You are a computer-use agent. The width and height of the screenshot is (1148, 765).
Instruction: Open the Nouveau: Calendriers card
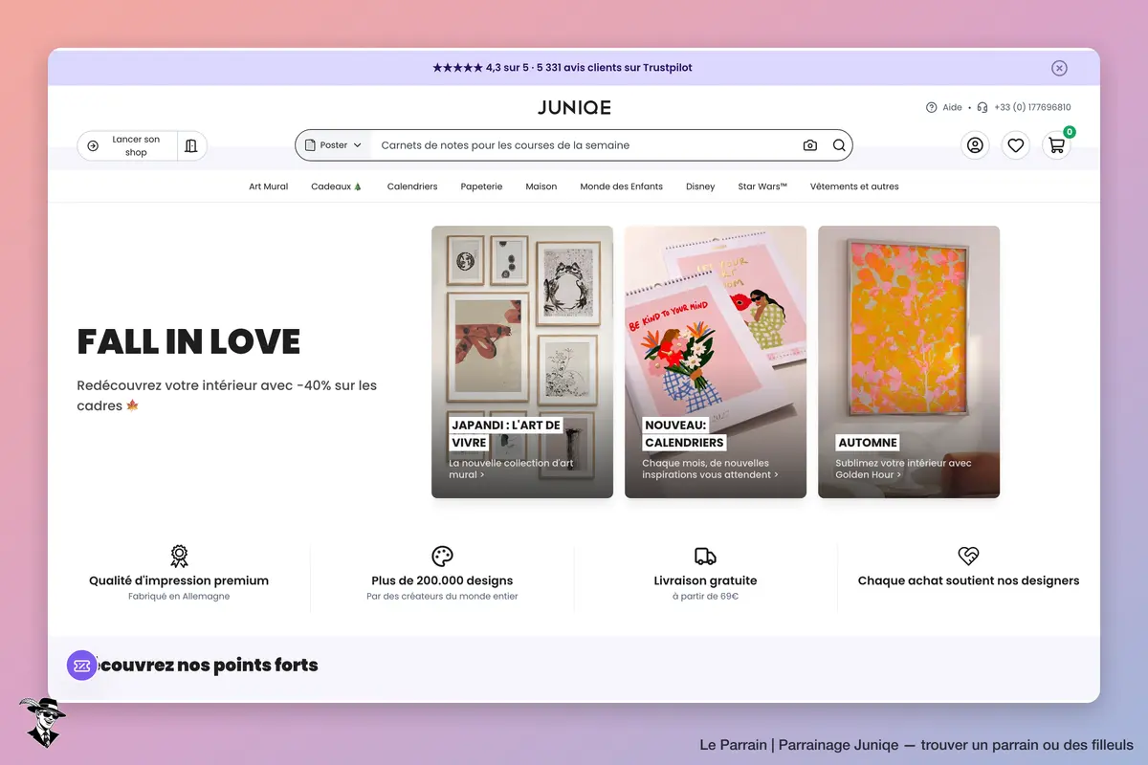tap(716, 361)
